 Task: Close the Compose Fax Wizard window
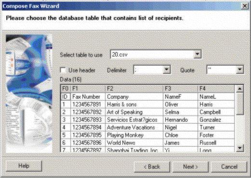click(245, 6)
